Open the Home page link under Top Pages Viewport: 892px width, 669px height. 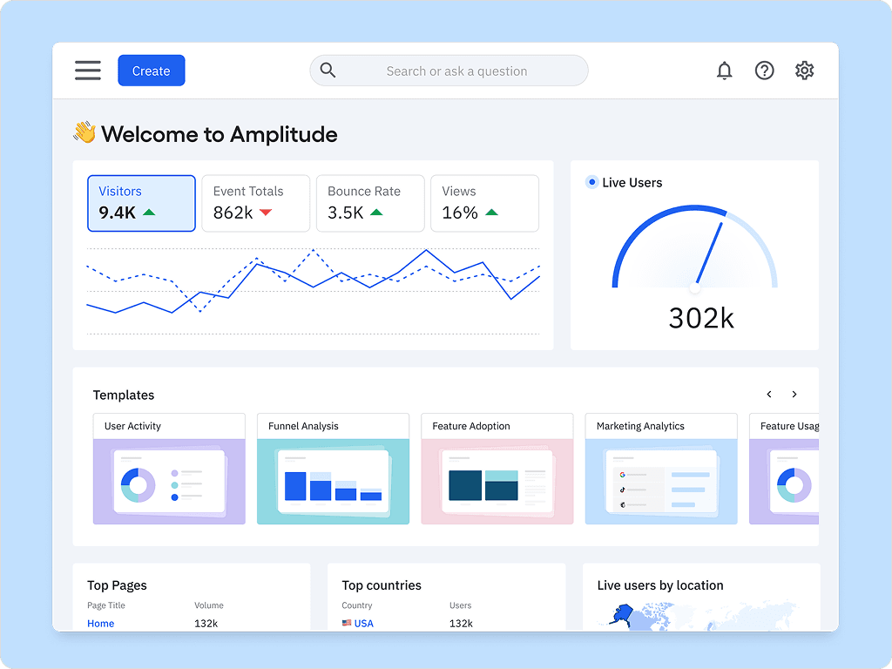pyautogui.click(x=100, y=623)
